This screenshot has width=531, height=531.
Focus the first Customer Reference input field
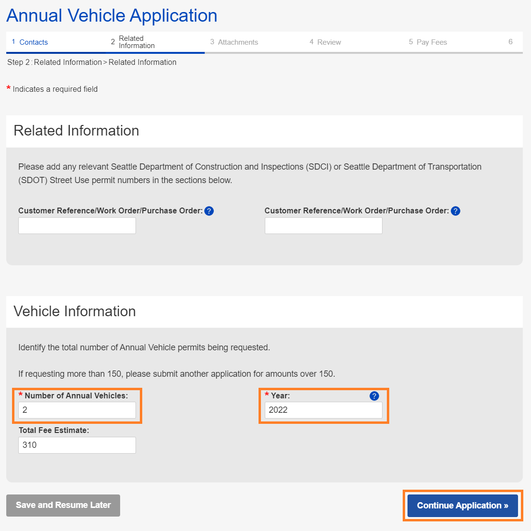[77, 226]
